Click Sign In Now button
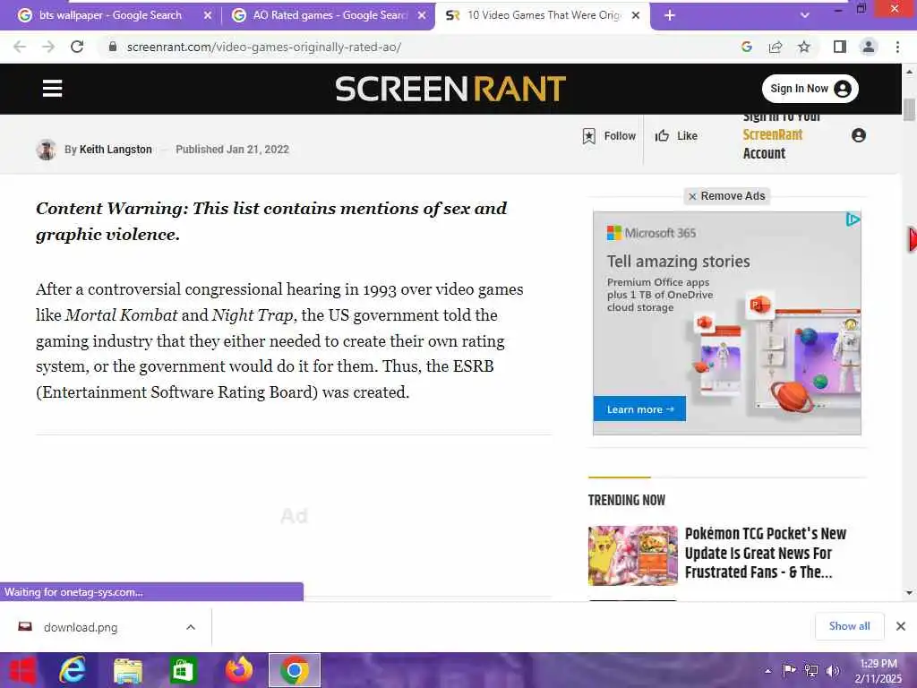 pos(810,89)
